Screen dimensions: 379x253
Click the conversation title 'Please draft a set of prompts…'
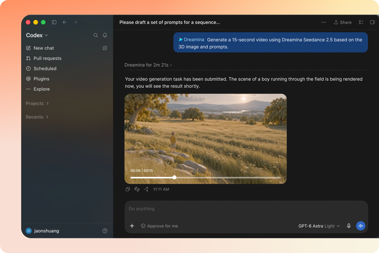click(x=170, y=22)
